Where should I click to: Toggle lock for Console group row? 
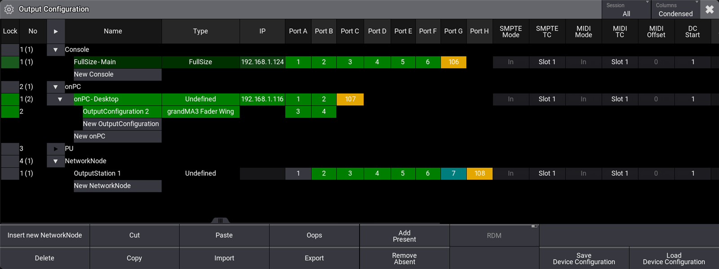(x=10, y=49)
